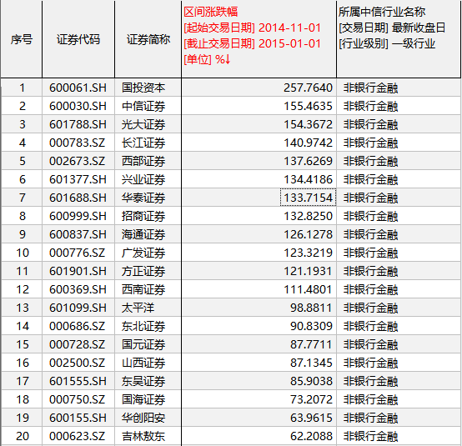The height and width of the screenshot is (446, 462).
Task: Select stock code 000776.SZ
Action: click(77, 253)
